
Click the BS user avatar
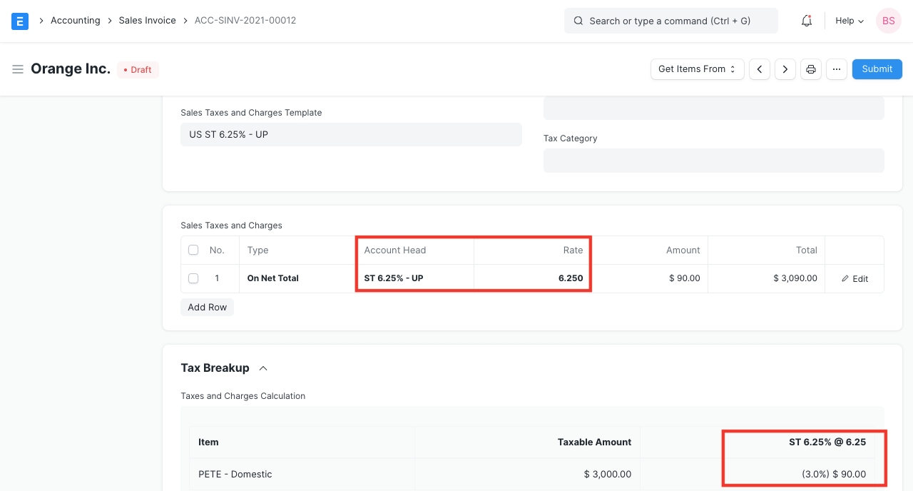[x=888, y=21]
